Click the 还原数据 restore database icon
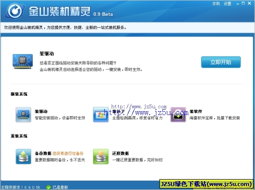Screen dimensions: 255x190 coord(101,156)
